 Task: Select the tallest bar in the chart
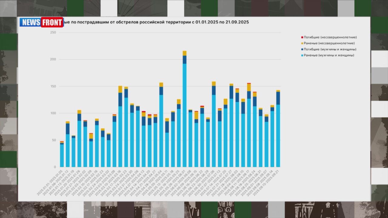185,109
